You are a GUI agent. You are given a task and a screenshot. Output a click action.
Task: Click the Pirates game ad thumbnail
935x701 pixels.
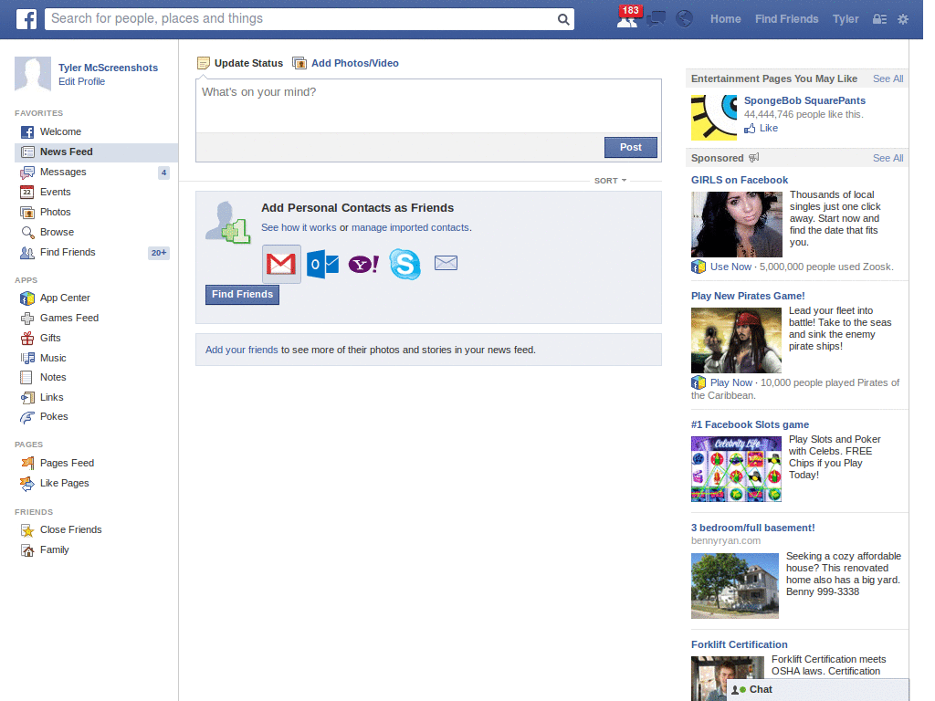click(736, 340)
